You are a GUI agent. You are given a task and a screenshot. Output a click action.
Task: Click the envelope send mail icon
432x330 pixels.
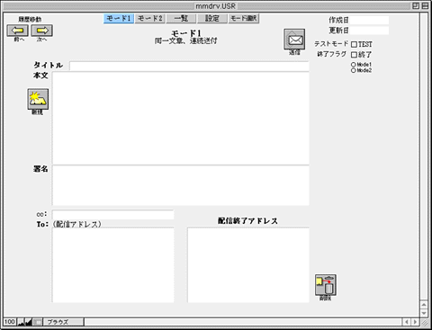(294, 40)
